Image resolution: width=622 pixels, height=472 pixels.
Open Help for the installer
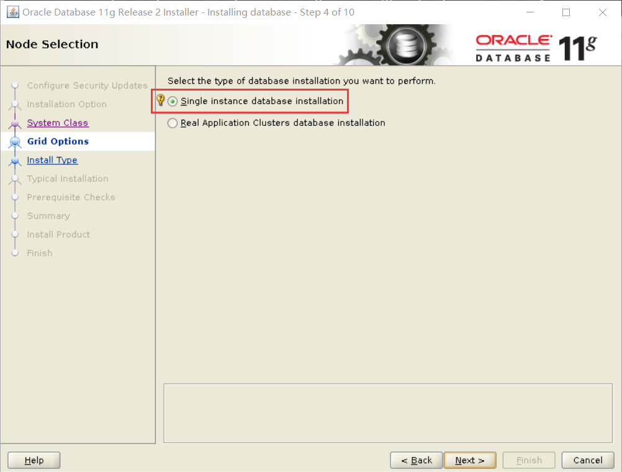tap(34, 460)
